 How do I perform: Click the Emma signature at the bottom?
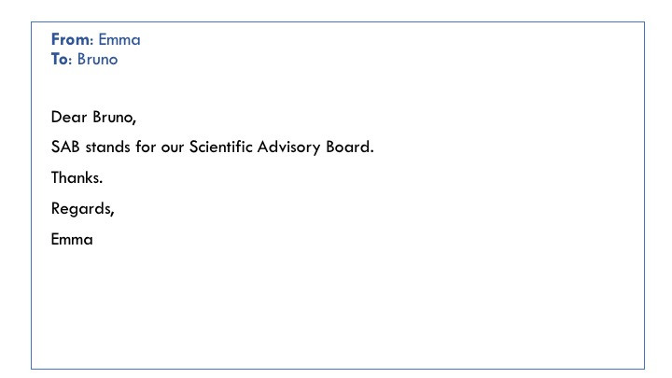tap(72, 239)
